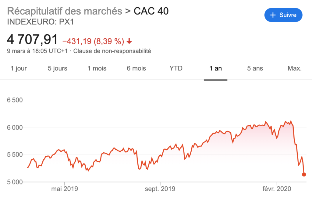Click the CAC 40 title text

151,11
